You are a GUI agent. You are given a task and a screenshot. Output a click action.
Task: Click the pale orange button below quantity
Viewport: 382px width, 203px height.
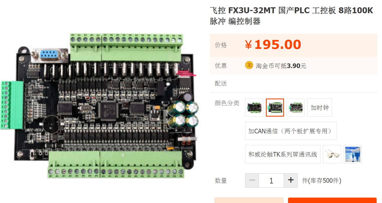pyautogui.click(x=249, y=200)
